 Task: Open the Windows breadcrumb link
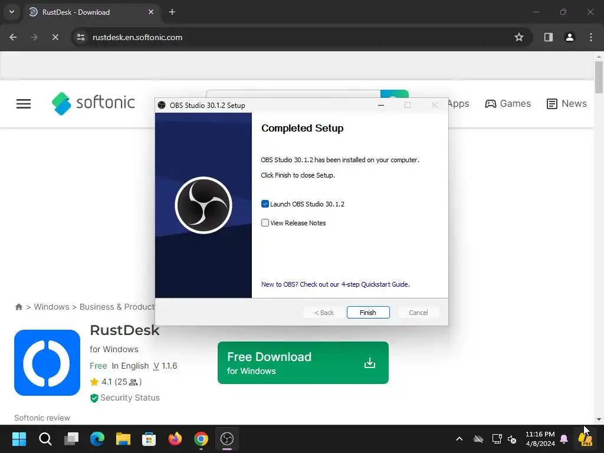click(52, 307)
